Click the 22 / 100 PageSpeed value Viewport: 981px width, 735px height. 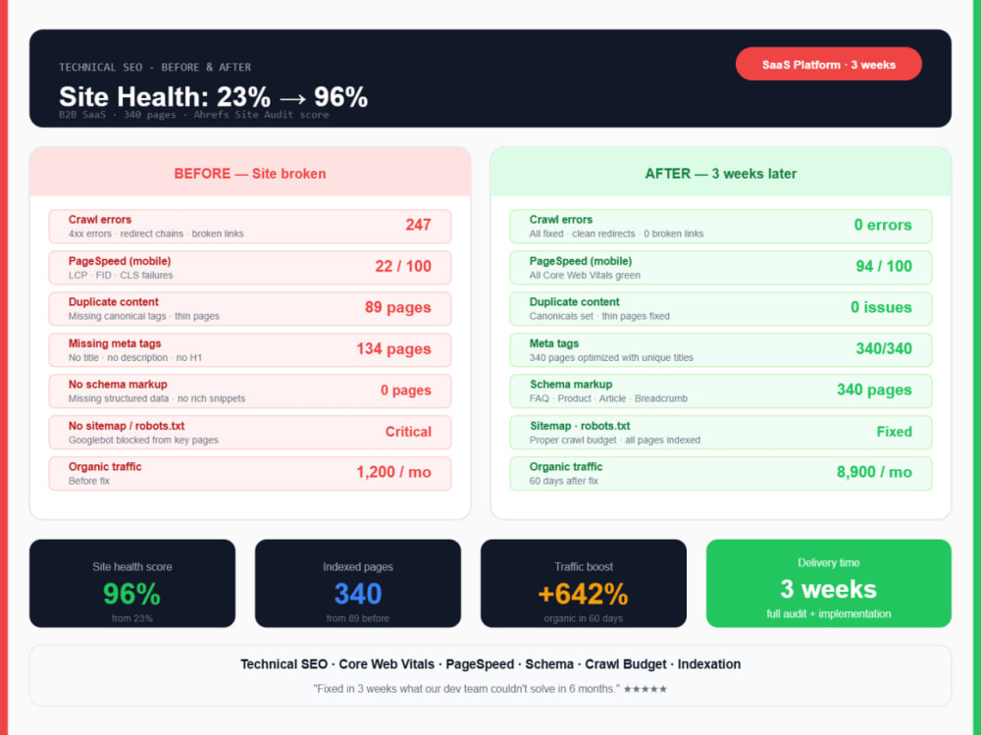[403, 266]
